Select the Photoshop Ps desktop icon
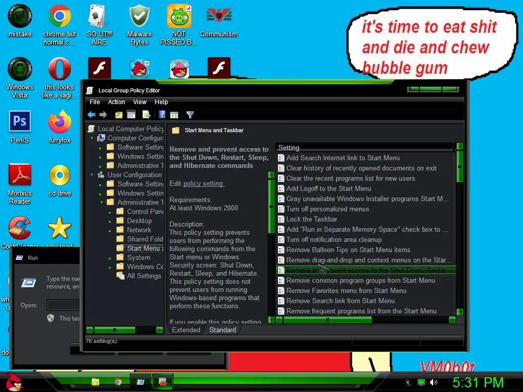Screen dimensions: 523x392 20,127
